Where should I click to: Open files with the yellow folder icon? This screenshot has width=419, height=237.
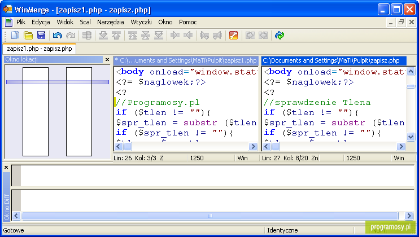pos(28,35)
